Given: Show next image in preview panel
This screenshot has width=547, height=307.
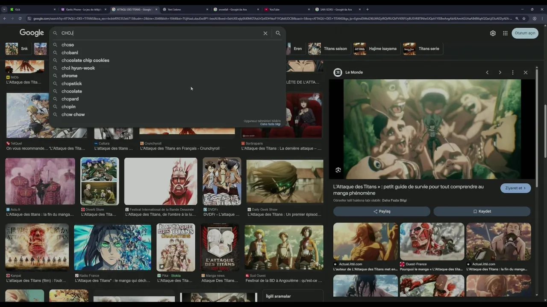Looking at the screenshot, I should pos(500,72).
